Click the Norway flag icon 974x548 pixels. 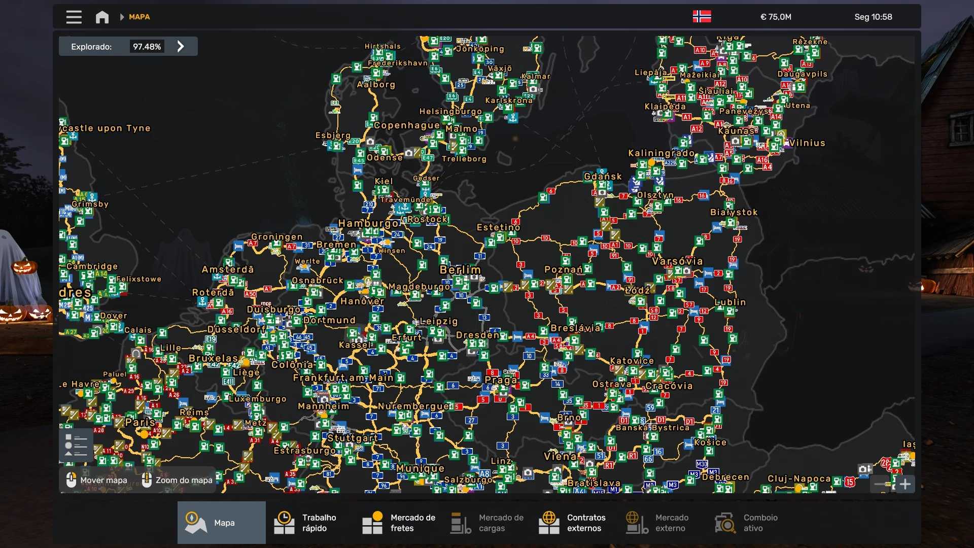tap(702, 16)
